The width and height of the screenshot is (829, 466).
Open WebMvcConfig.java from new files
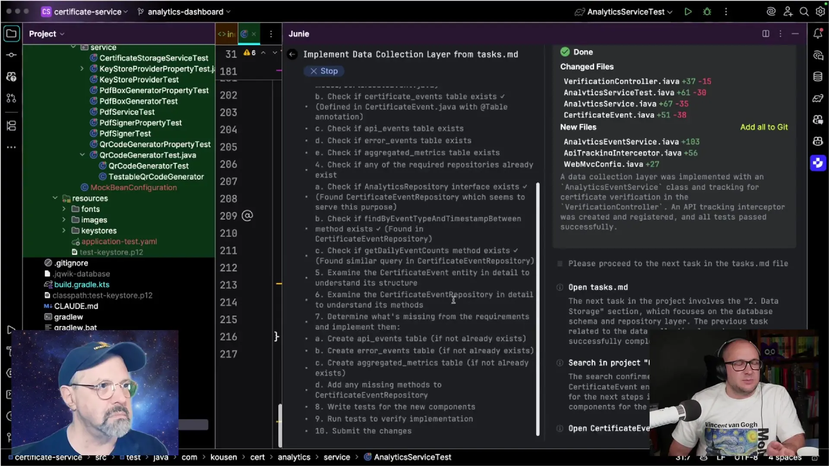coord(603,164)
